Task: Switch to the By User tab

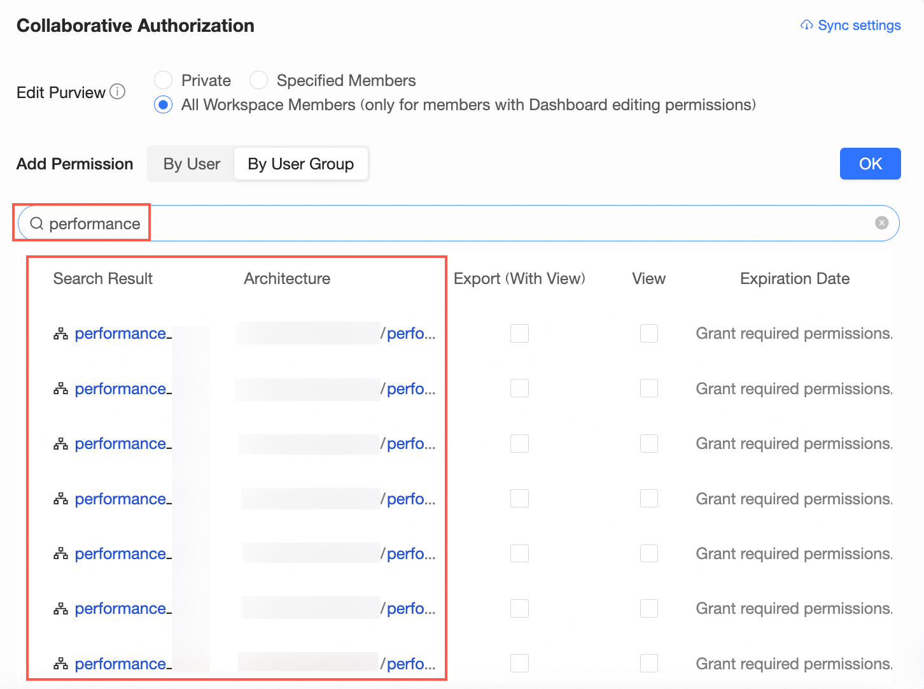Action: point(192,164)
